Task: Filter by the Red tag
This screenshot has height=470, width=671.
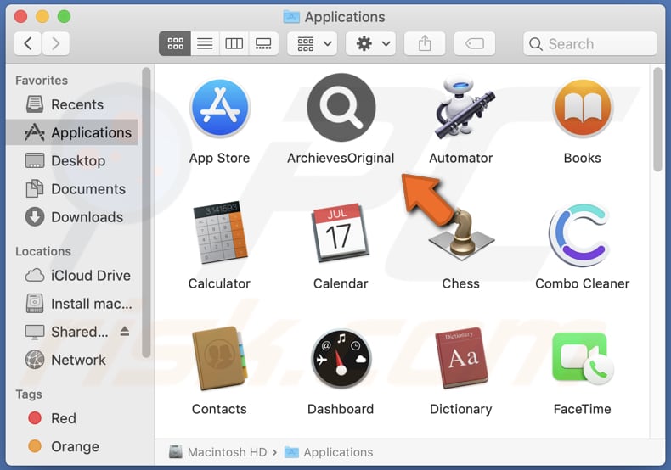Action: (72, 418)
